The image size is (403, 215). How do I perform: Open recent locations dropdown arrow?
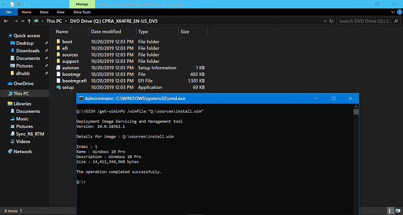(23, 21)
